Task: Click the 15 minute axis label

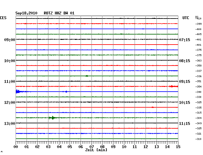Action: tap(178, 147)
